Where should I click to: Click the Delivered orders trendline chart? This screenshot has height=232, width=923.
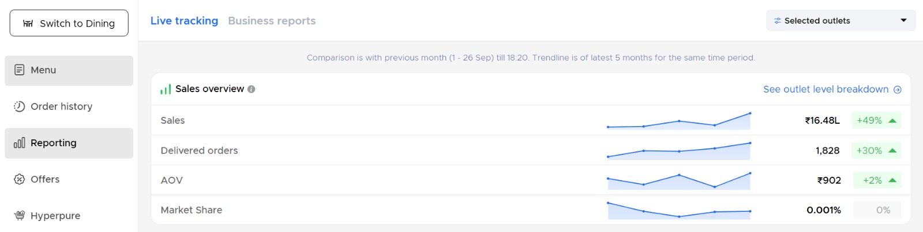click(x=679, y=151)
